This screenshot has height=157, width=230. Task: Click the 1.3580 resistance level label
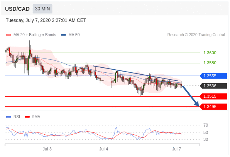coord(210,63)
